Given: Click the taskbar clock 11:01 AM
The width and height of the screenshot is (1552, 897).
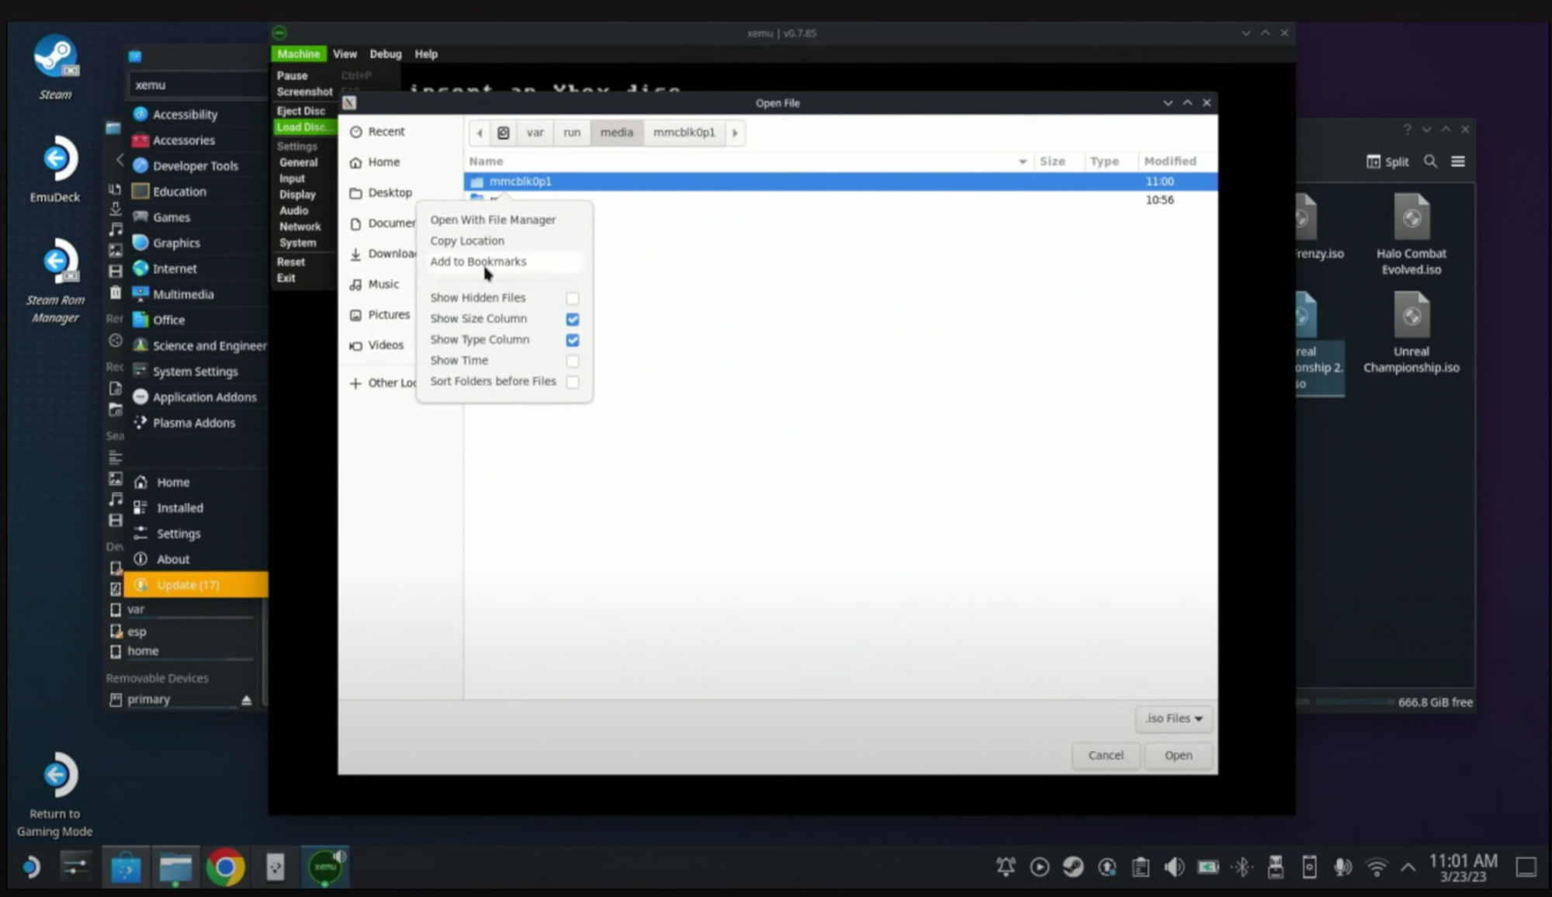Looking at the screenshot, I should (1463, 868).
